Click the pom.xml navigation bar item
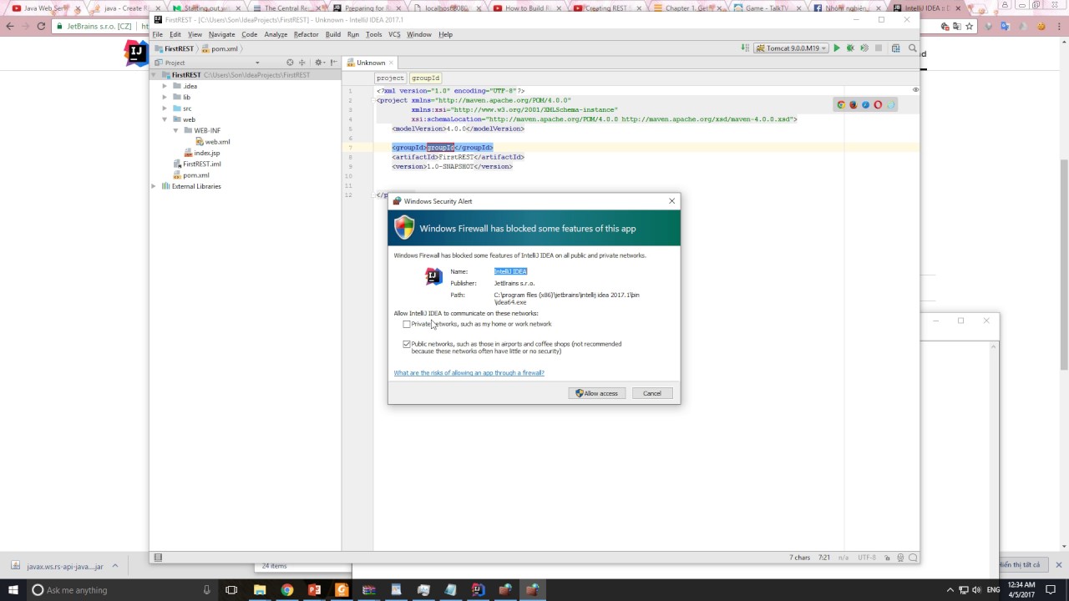 [220, 48]
